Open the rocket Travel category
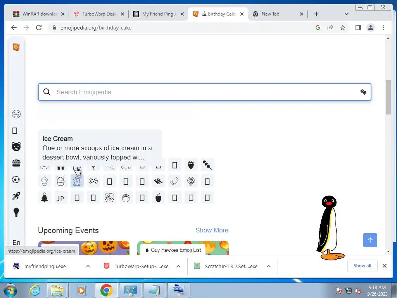This screenshot has height=298, width=397. (x=16, y=196)
